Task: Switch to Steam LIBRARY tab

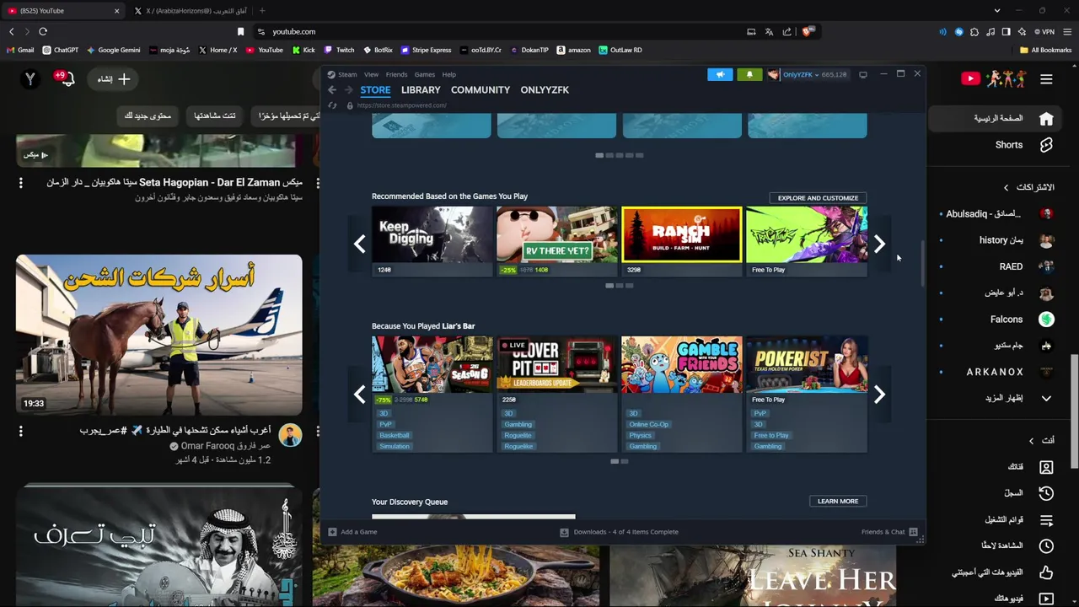Action: pyautogui.click(x=421, y=89)
